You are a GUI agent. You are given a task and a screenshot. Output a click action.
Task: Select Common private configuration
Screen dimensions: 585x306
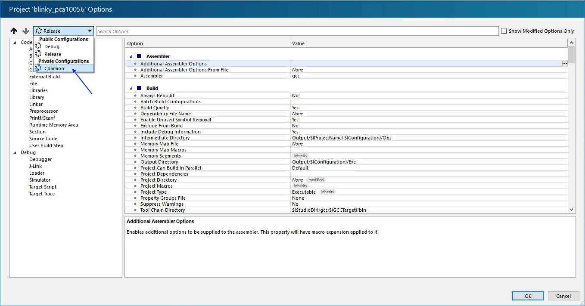pos(54,68)
